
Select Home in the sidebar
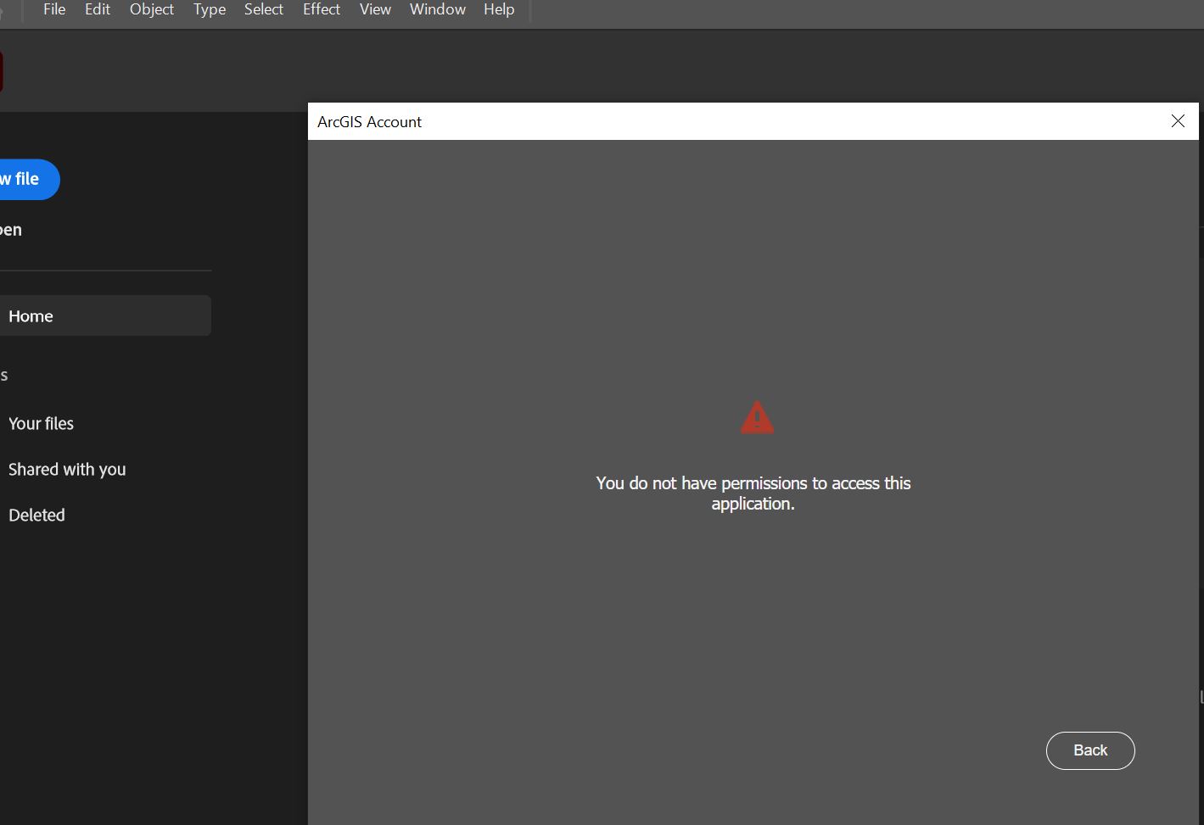pos(105,315)
